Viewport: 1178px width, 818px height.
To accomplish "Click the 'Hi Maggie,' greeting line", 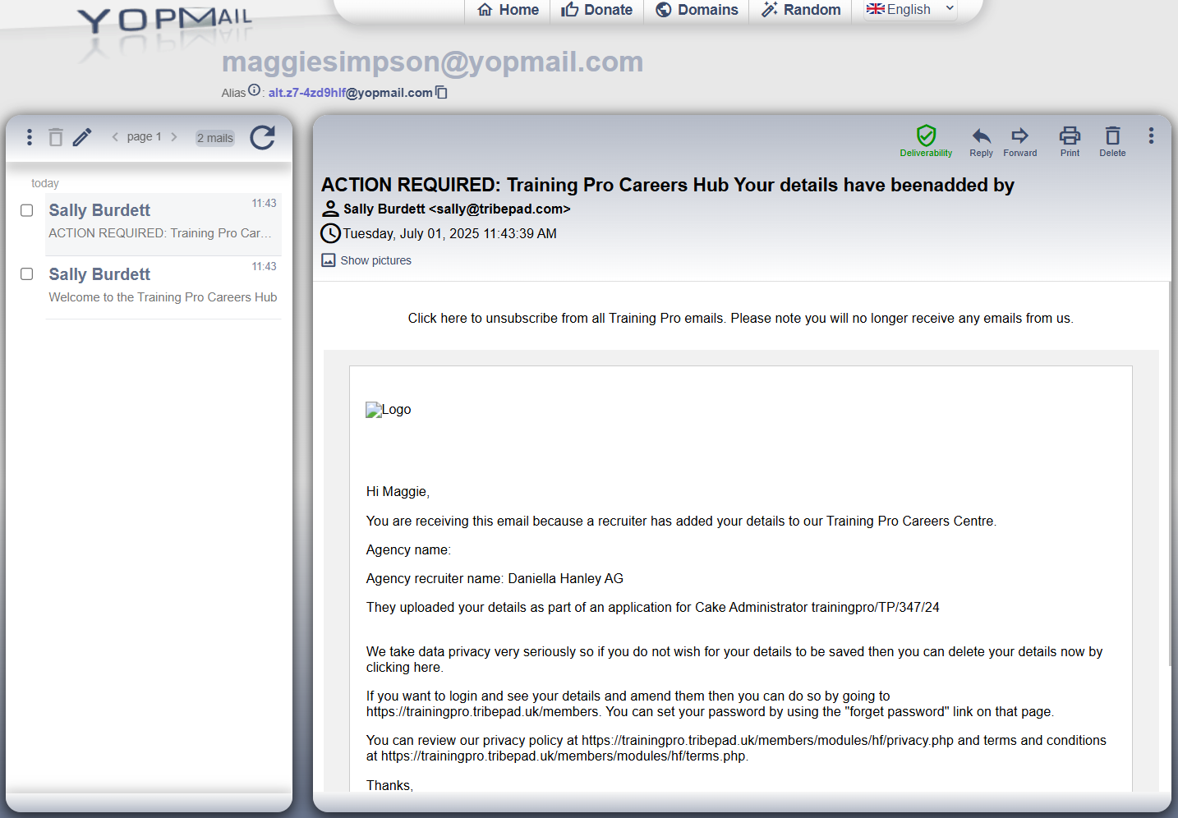I will 398,492.
